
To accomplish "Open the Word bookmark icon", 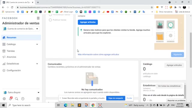I will point(135,12).
